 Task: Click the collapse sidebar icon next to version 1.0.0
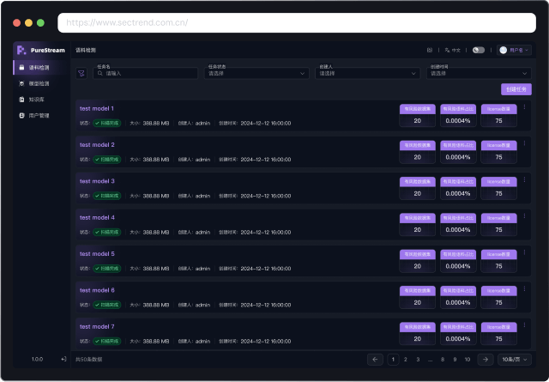tap(63, 359)
